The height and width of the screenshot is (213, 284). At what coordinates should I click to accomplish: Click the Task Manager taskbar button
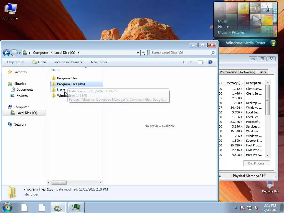(76, 207)
